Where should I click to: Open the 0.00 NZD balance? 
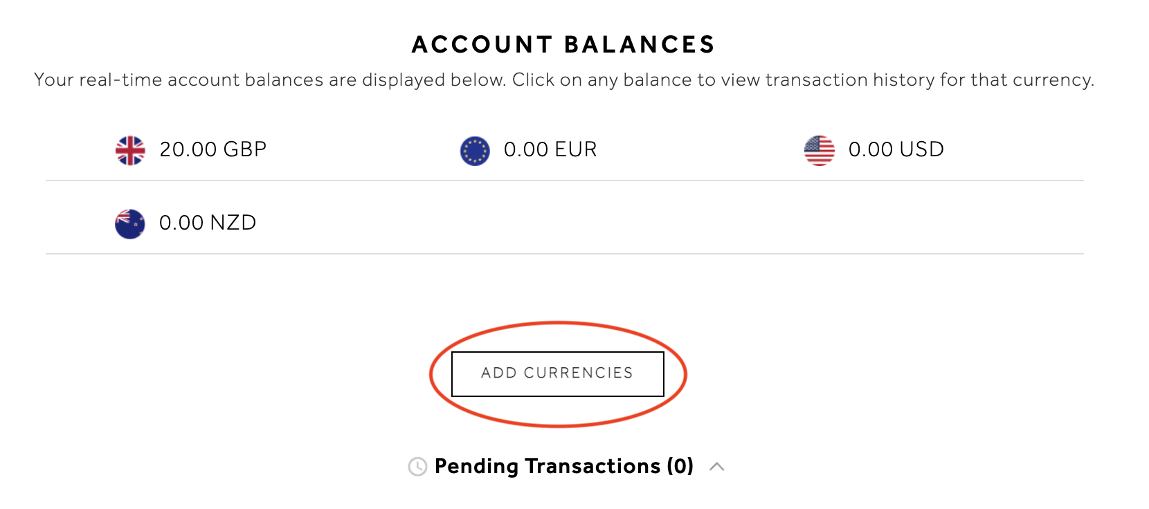(208, 223)
